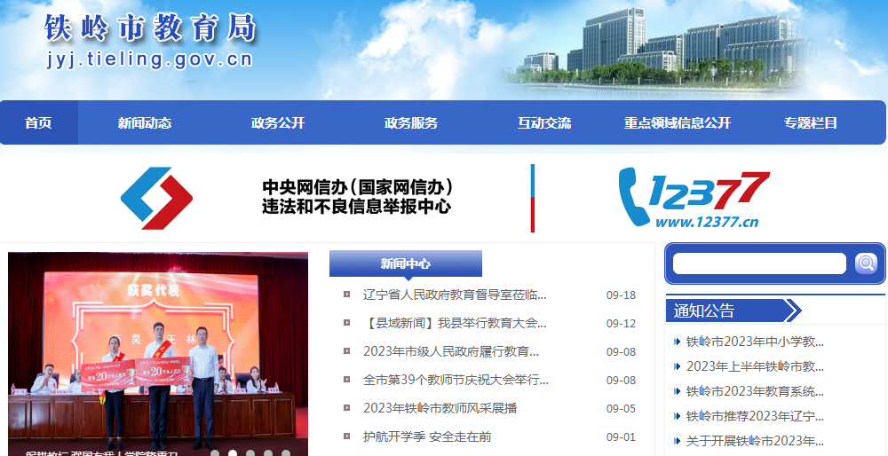Click bullet icon beside 全市第39个教师节 news

point(346,379)
